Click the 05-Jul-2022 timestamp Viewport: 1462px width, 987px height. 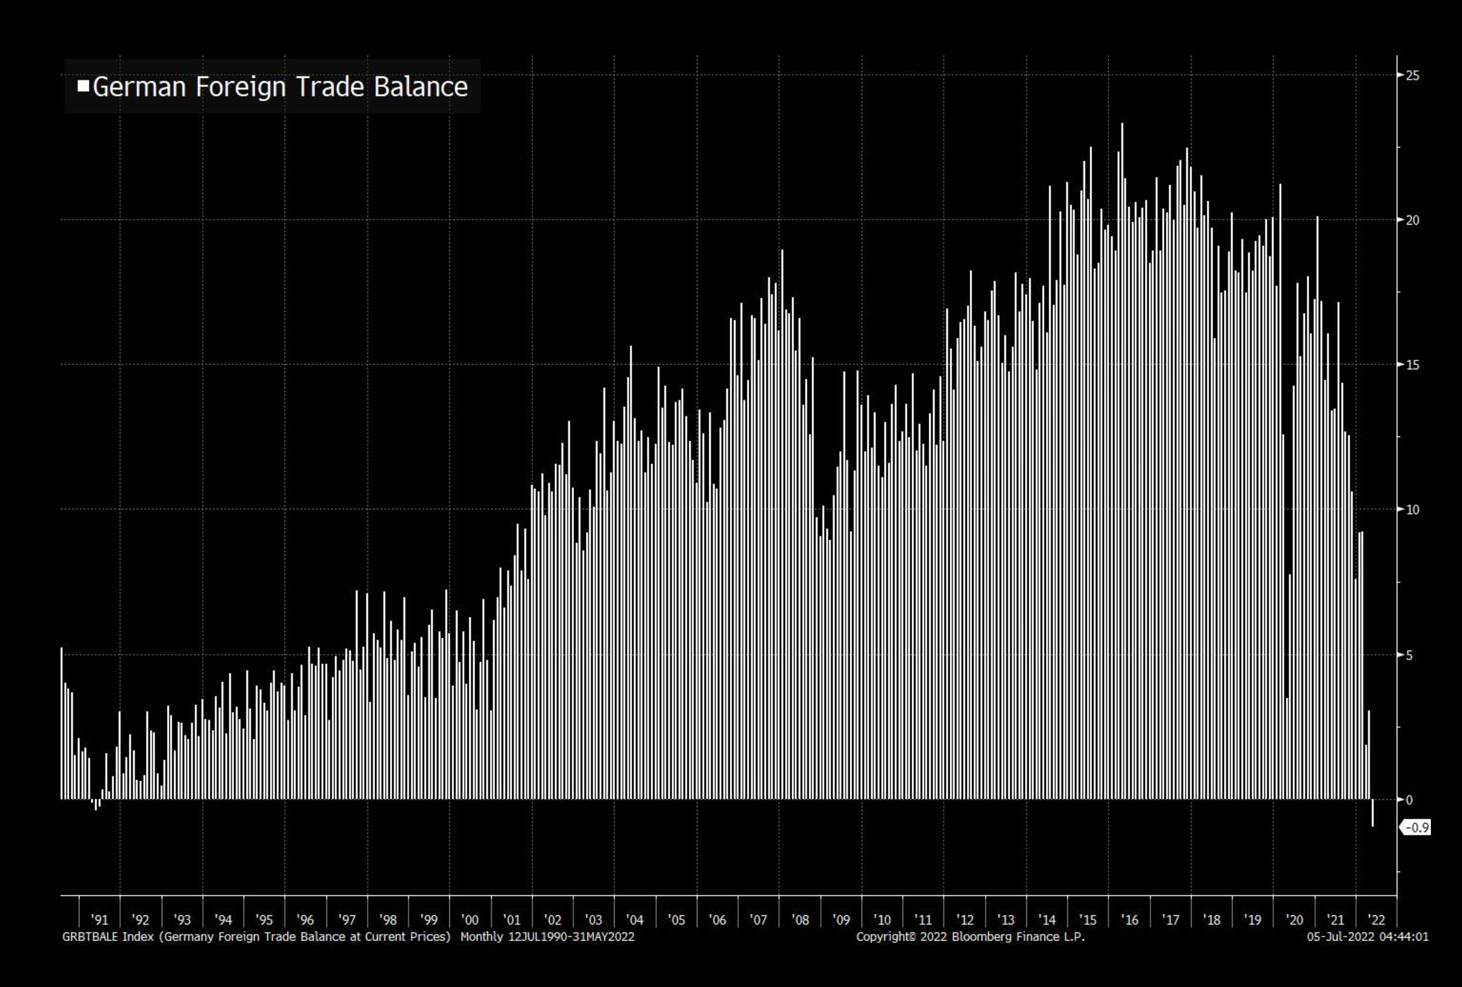(x=1367, y=936)
